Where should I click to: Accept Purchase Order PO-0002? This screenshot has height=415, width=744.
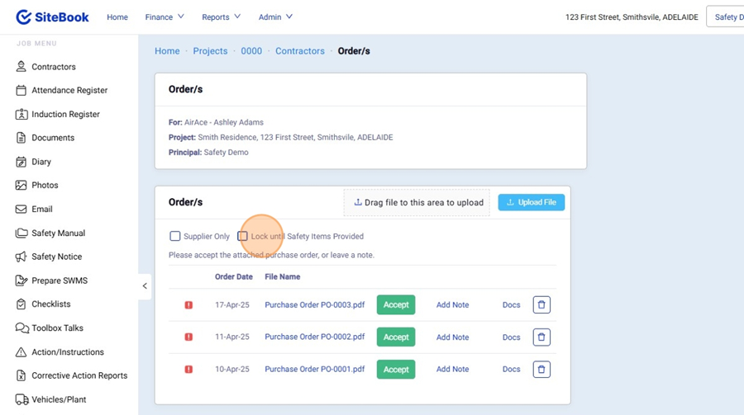pos(396,337)
